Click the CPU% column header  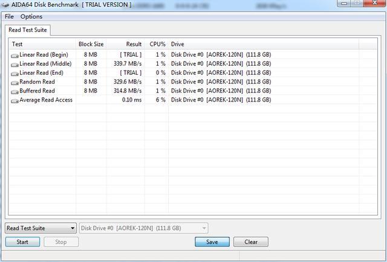[x=157, y=44]
